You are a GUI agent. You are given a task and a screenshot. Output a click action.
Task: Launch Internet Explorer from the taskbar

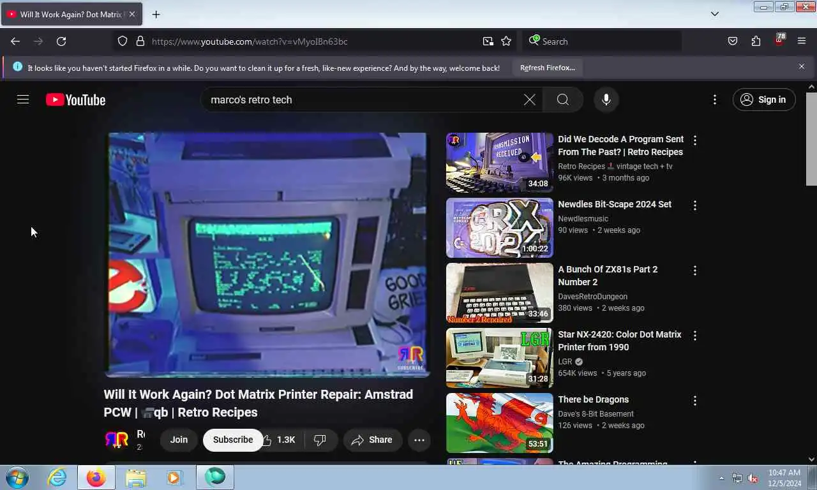click(x=57, y=477)
